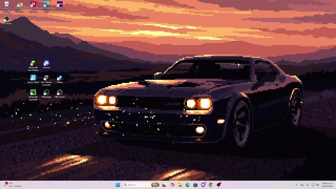
Task: Open Microsoft Edge from the taskbar
Action: (x=188, y=185)
